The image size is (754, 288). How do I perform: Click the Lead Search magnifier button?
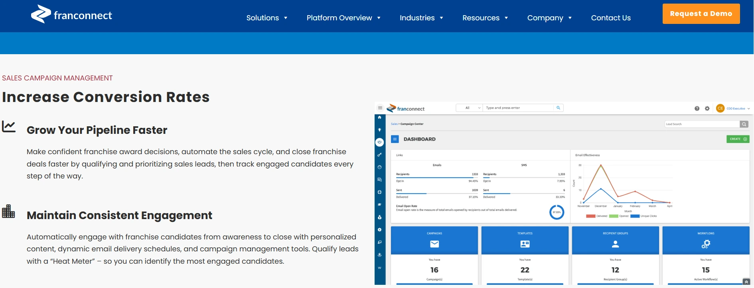tap(744, 124)
